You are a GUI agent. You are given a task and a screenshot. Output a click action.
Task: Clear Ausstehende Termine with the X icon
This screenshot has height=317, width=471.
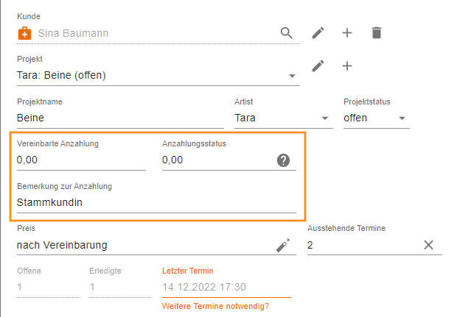tap(428, 245)
